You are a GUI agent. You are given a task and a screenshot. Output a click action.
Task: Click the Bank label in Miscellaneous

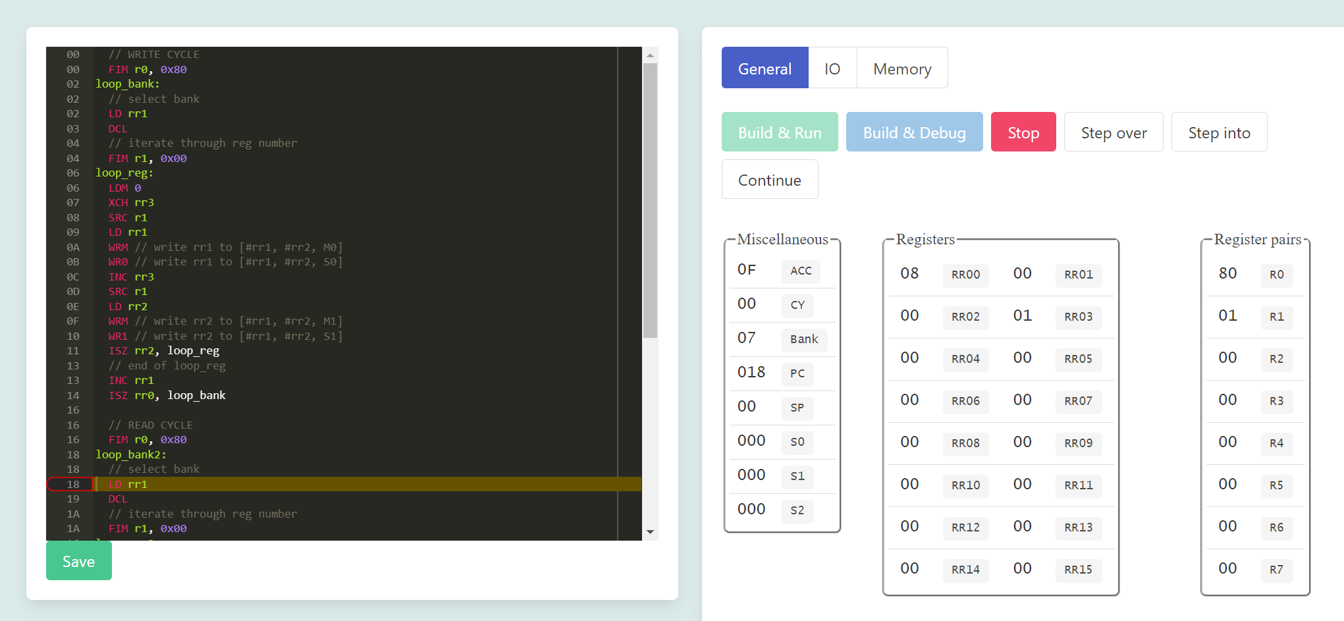[804, 339]
